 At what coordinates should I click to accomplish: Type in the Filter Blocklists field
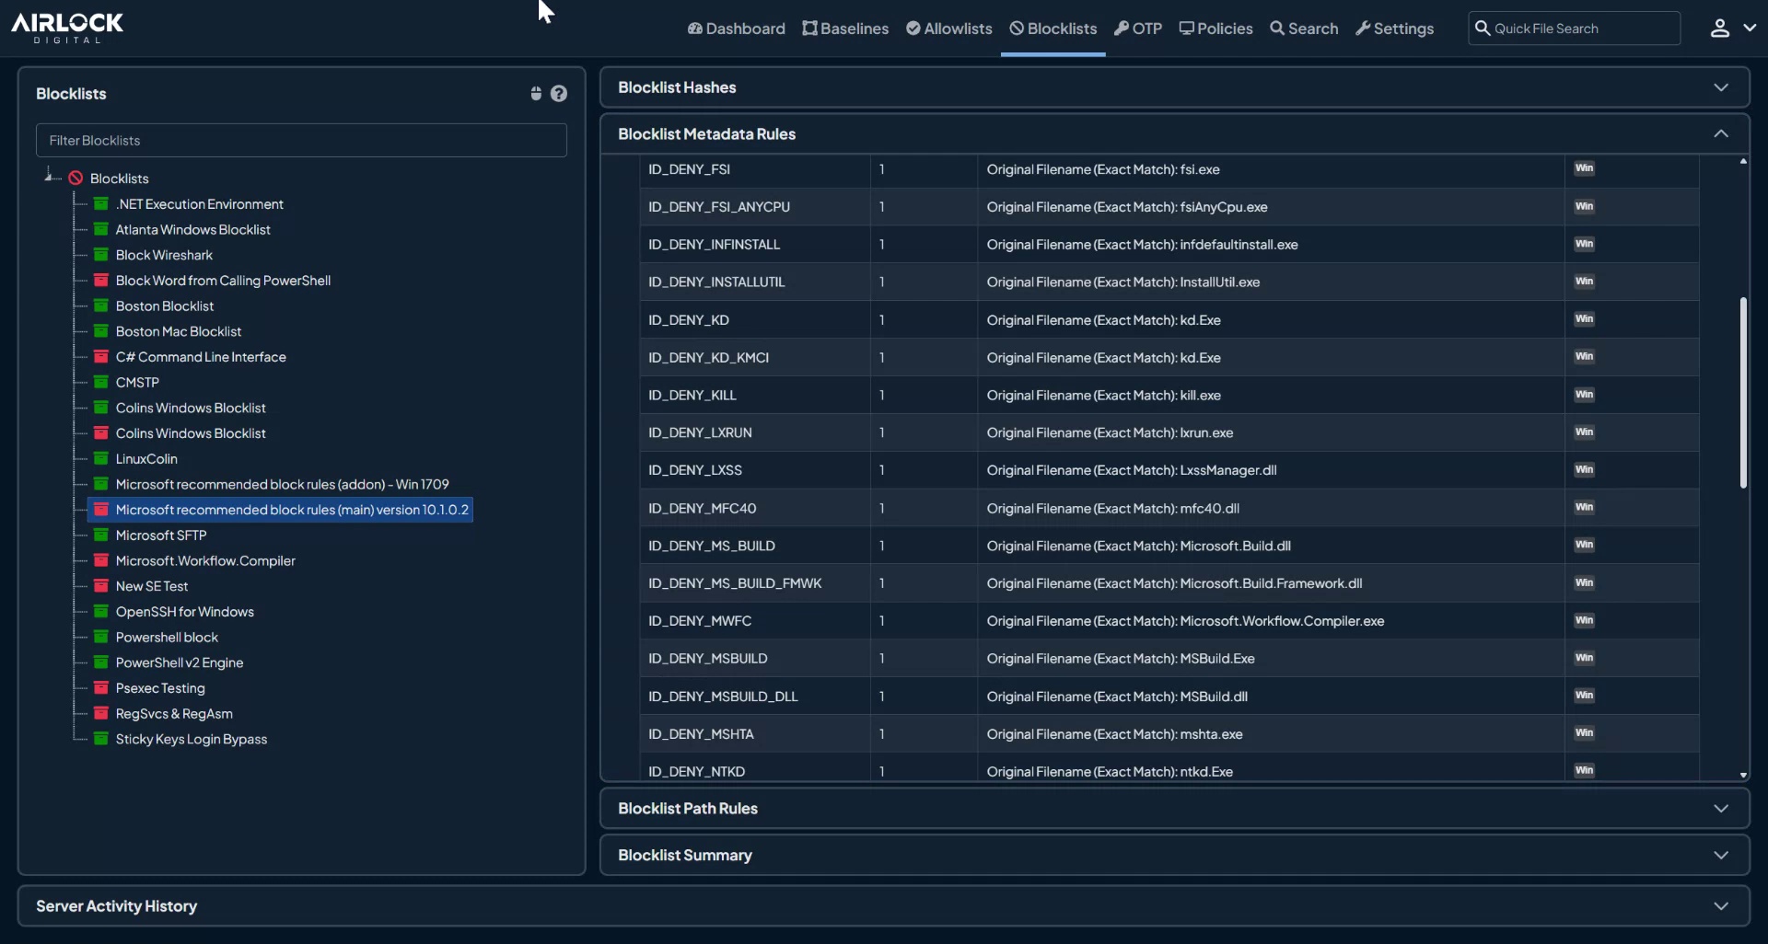coord(300,140)
